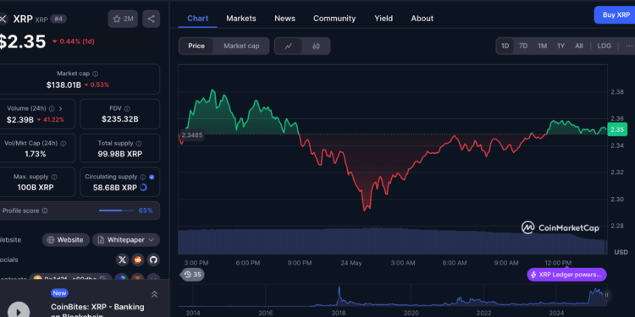Click the #4 rank badge
Screen dimensions: 635x317
coord(58,19)
